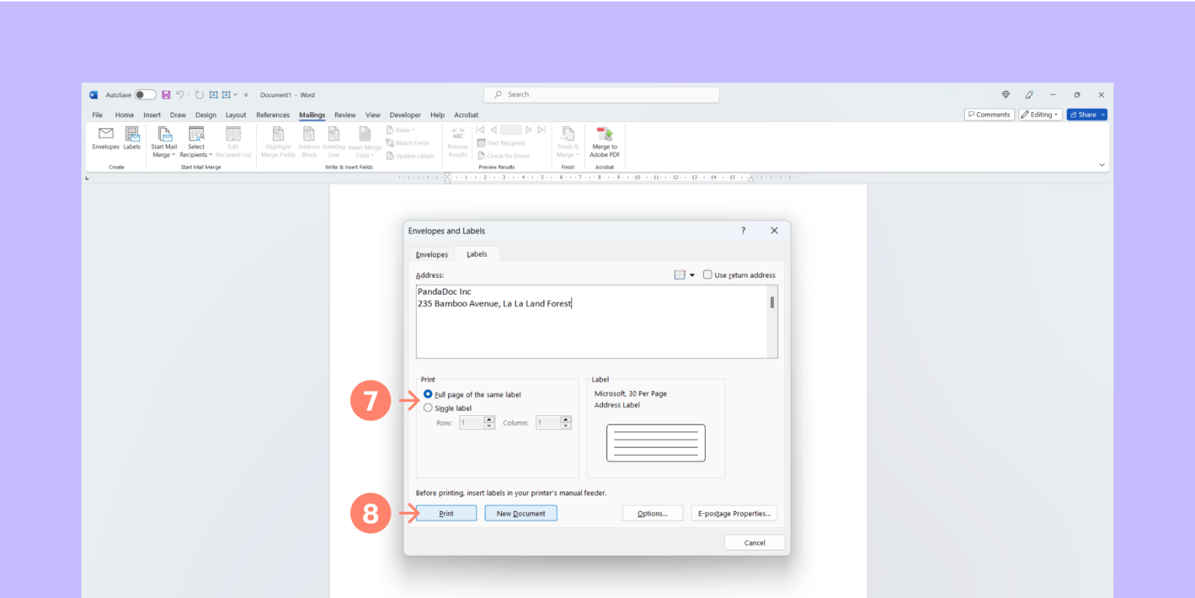
Task: Expand the ribbon display options chevron
Action: (x=1102, y=165)
